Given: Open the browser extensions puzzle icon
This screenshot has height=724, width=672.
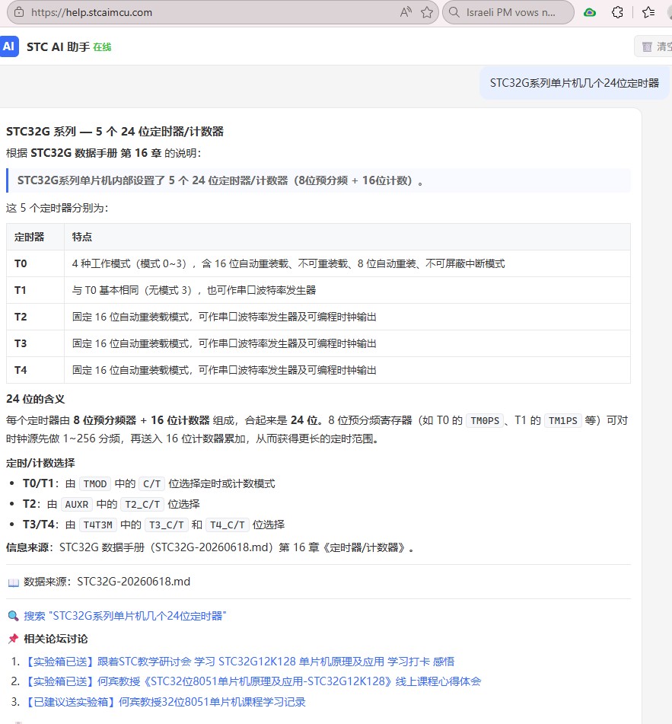Looking at the screenshot, I should (617, 12).
